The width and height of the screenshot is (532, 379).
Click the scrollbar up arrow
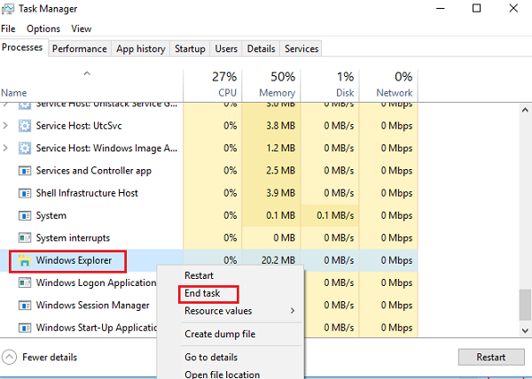pyautogui.click(x=525, y=110)
